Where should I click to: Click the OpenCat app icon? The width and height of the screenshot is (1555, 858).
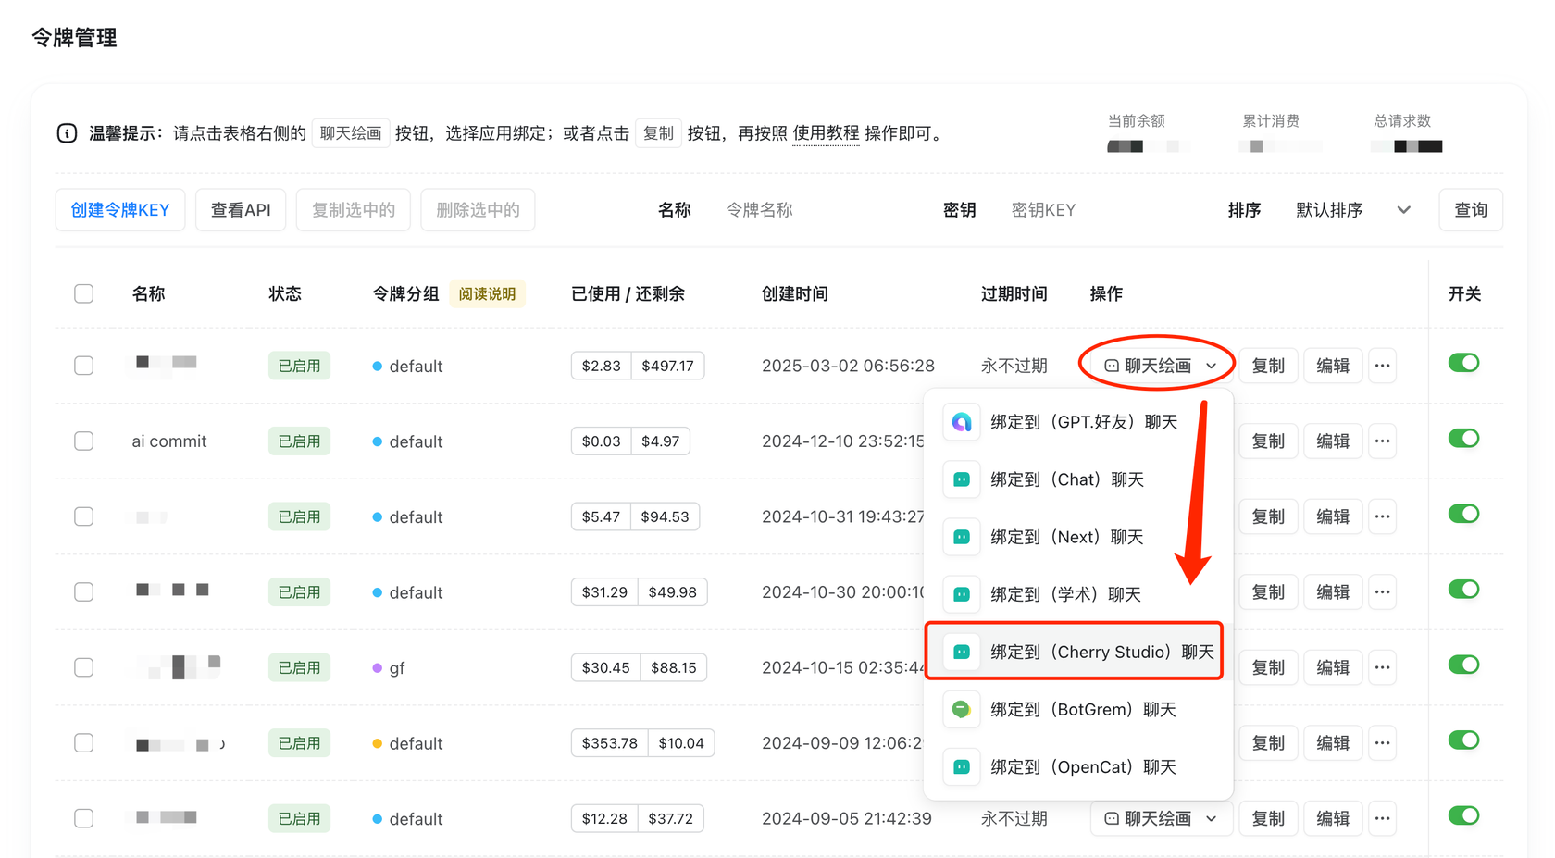[x=962, y=766]
